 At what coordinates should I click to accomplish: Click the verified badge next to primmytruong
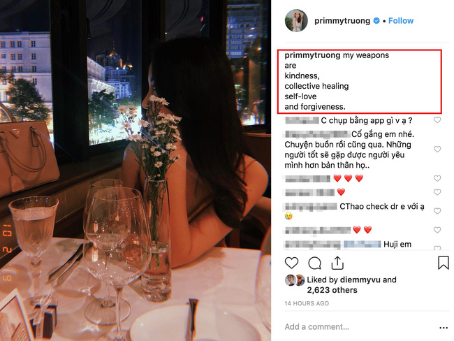coord(376,20)
